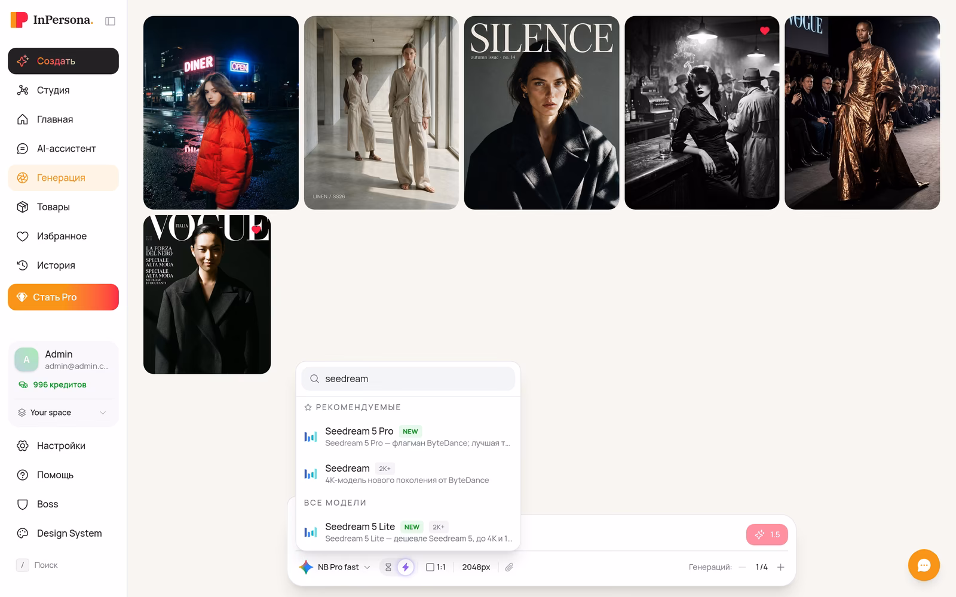Image resolution: width=956 pixels, height=597 pixels.
Task: Toggle the hourglass slow mode
Action: pos(388,567)
